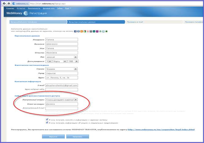Uncheck the news and services information checkbox

47,120
